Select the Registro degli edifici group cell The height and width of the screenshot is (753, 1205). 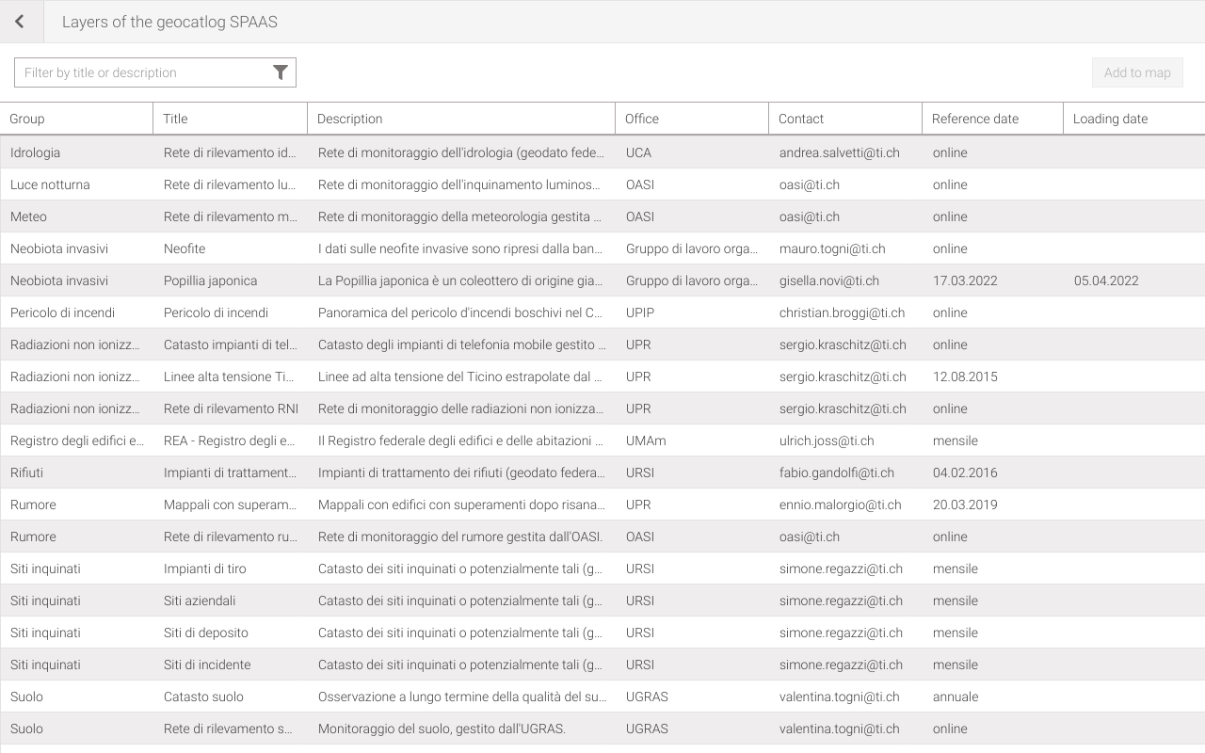pyautogui.click(x=77, y=441)
